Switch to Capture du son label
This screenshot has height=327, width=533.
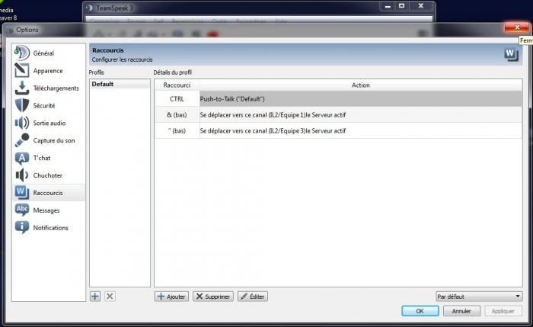click(54, 140)
